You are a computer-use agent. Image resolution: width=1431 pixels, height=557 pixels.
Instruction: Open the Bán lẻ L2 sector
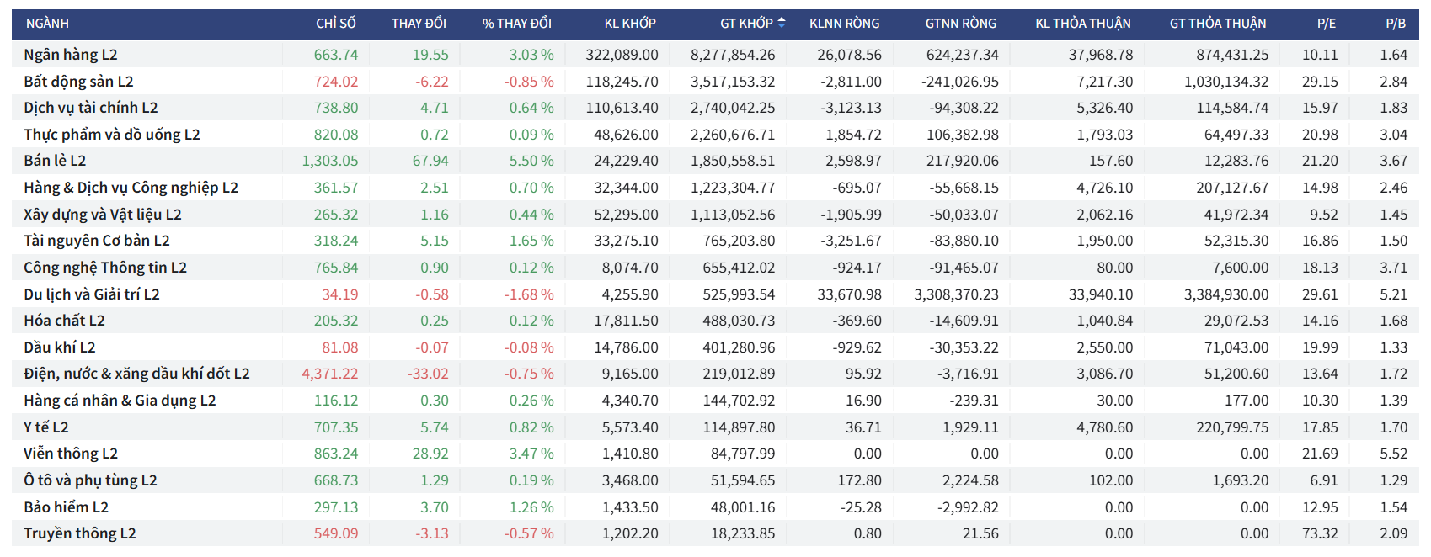[55, 161]
